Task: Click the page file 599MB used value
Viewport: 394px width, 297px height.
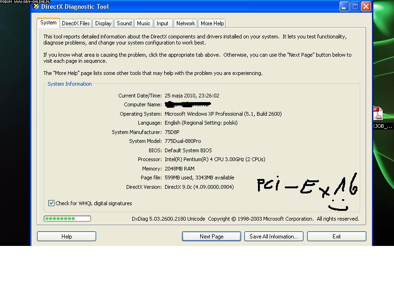Action: pos(199,178)
